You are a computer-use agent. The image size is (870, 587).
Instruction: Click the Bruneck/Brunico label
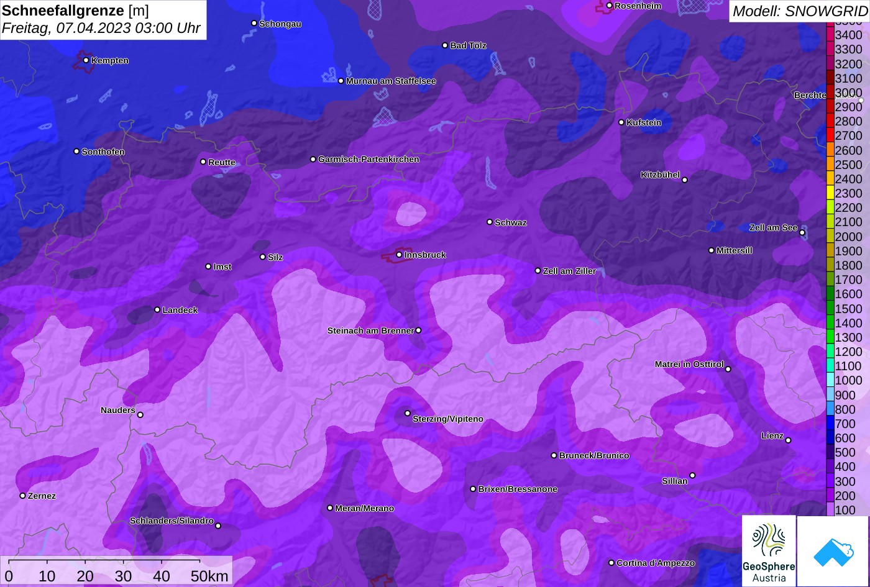coord(594,455)
